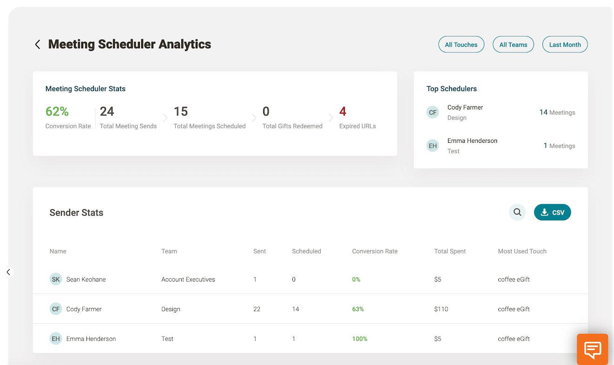The width and height of the screenshot is (614, 365).
Task: Click Emma Henderson's avatar in Top Schedulers
Action: (433, 146)
